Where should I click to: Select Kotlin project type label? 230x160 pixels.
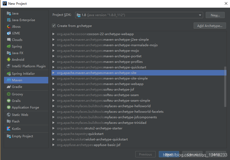16,129
